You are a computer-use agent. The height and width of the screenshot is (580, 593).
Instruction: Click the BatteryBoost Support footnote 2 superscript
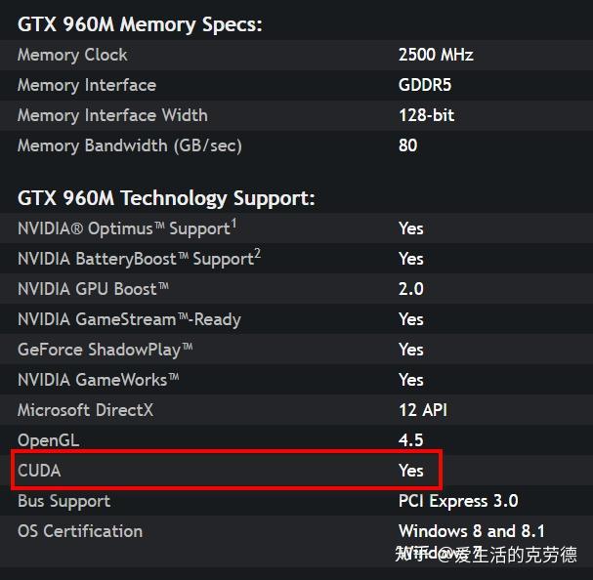tap(257, 254)
